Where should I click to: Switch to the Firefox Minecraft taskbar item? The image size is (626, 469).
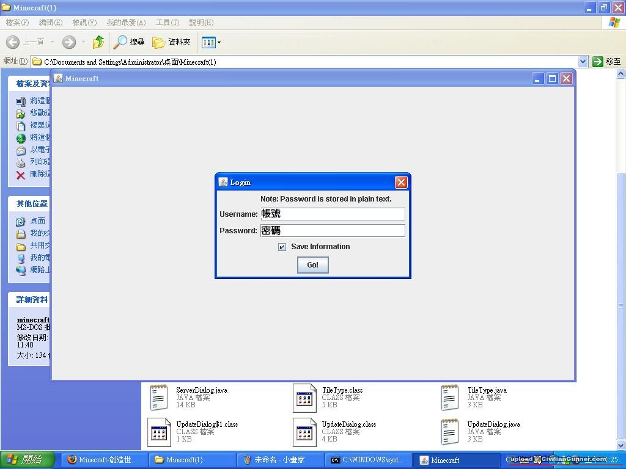coord(103,460)
